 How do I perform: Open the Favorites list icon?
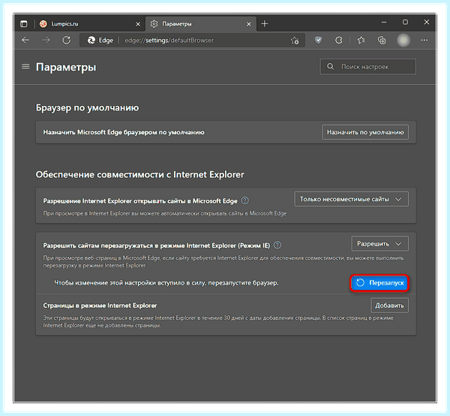(x=361, y=41)
